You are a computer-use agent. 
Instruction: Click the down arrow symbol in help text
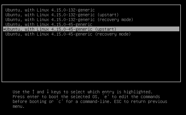pos(48,91)
